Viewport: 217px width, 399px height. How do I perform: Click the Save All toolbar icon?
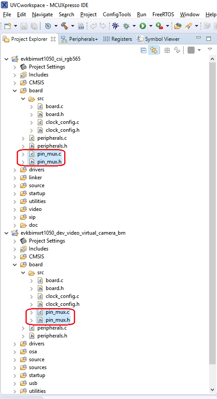(33, 25)
